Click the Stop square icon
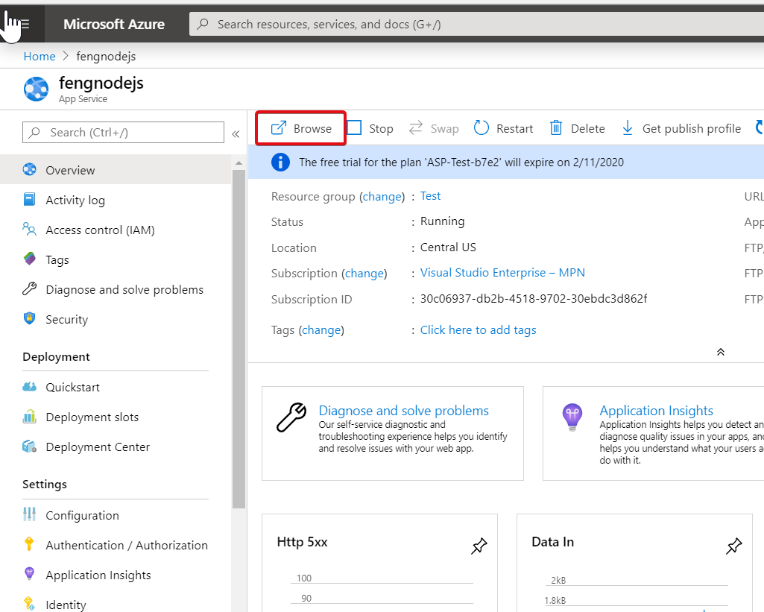Screen dimensions: 764x612 (x=354, y=127)
